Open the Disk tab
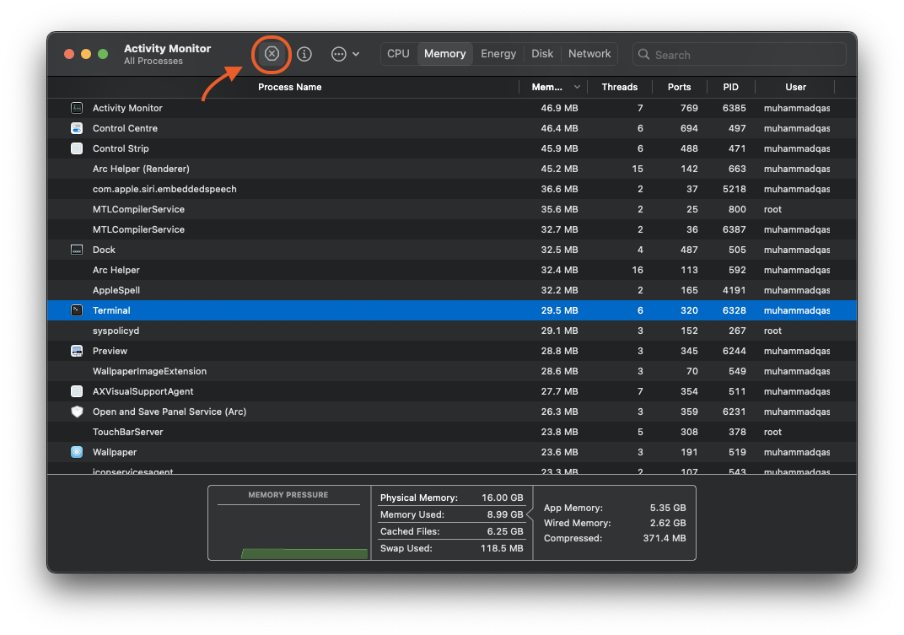Viewport: 904px width, 635px height. 542,54
